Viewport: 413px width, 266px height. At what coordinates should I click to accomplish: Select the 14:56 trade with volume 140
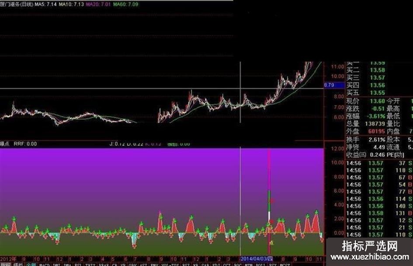click(379, 206)
